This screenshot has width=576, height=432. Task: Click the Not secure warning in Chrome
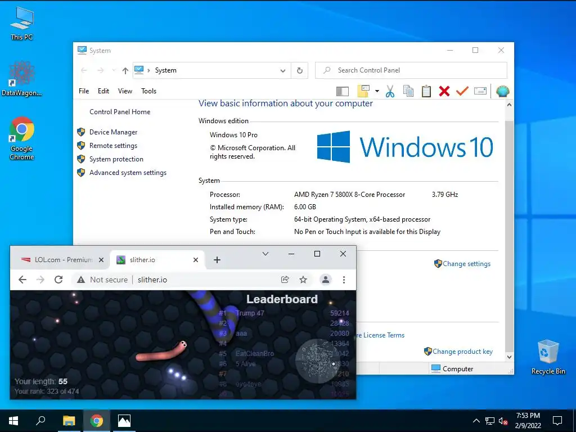[x=102, y=280]
